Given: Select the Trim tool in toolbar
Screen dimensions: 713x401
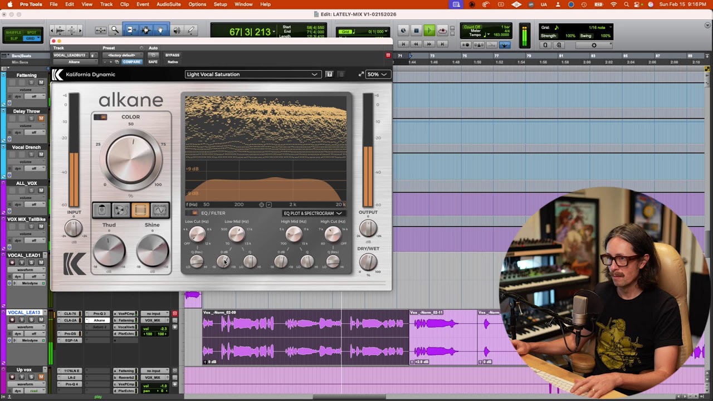Looking at the screenshot, I should 130,30.
